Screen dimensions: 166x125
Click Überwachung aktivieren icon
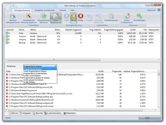click(x=43, y=16)
